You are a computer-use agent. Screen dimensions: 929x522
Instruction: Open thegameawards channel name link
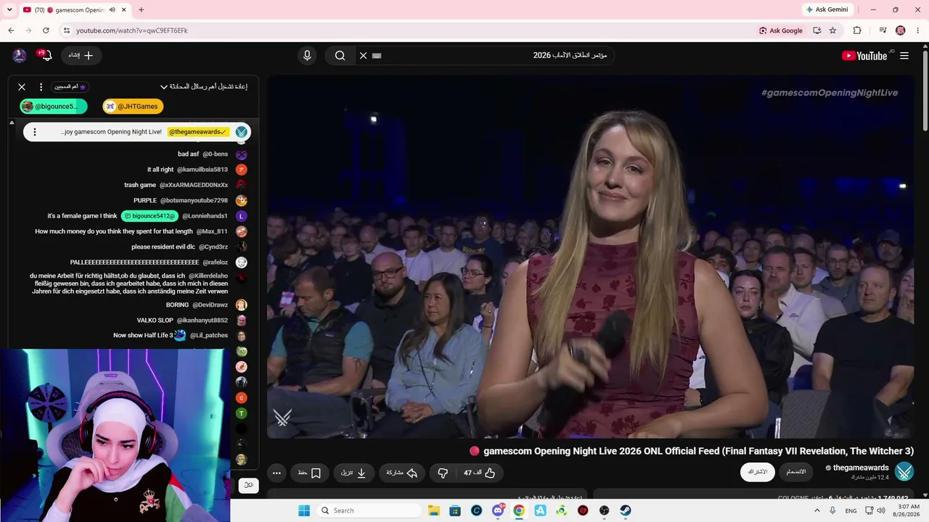(861, 468)
